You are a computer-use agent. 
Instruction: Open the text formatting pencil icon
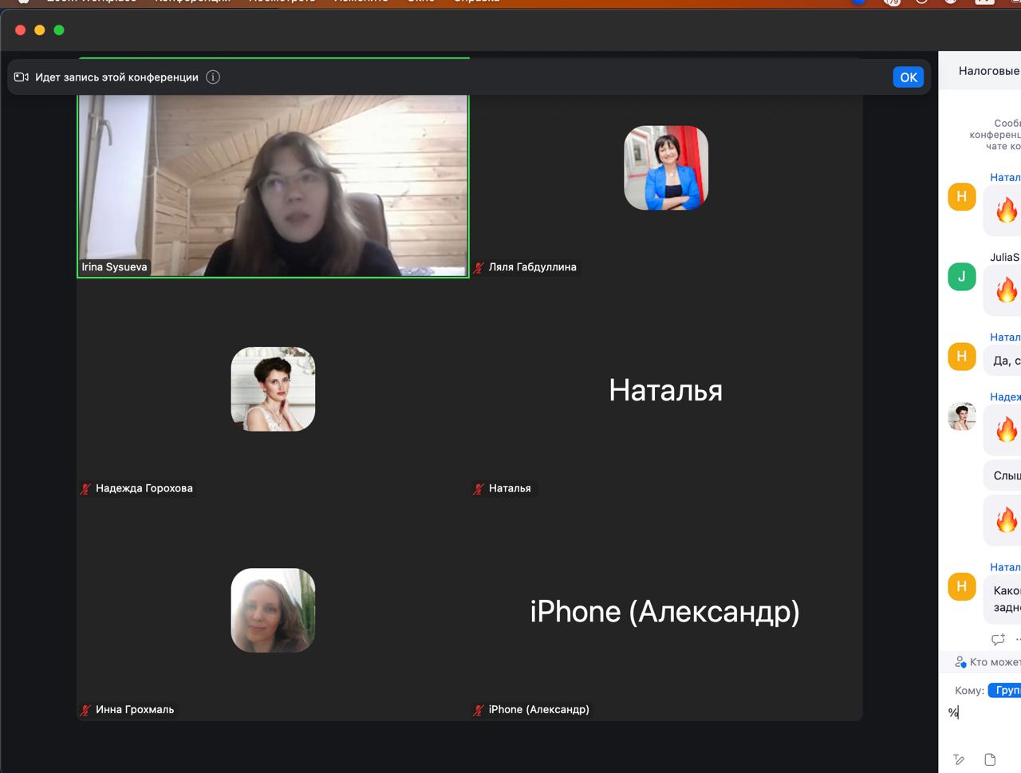[x=959, y=759]
